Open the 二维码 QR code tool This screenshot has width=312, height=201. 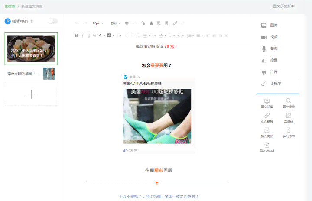(x=289, y=118)
